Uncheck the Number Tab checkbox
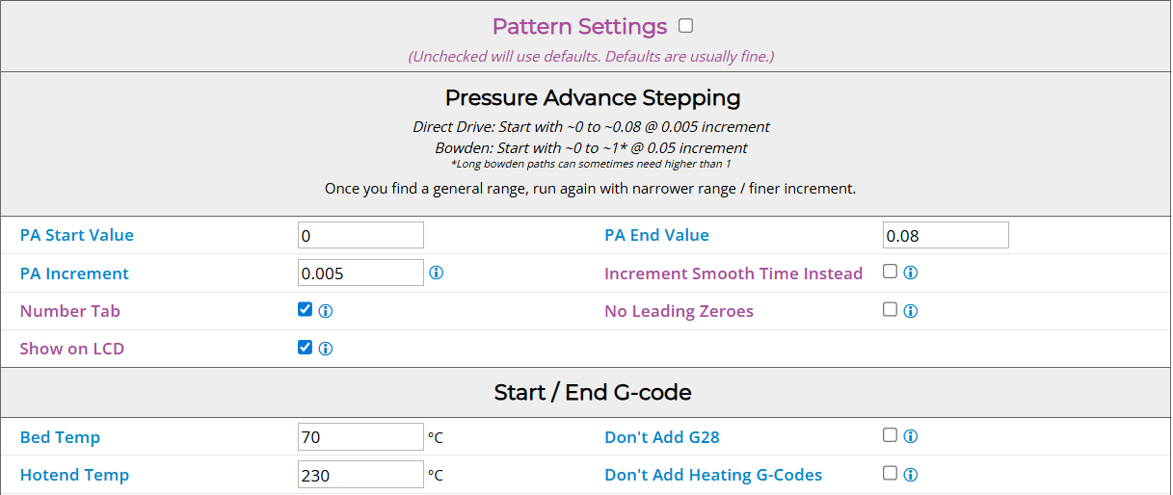The height and width of the screenshot is (495, 1173). (306, 310)
